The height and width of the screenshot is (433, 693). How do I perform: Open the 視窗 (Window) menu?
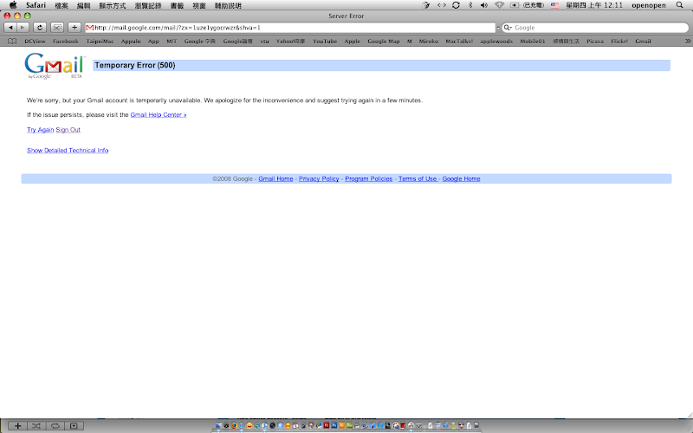pos(199,5)
